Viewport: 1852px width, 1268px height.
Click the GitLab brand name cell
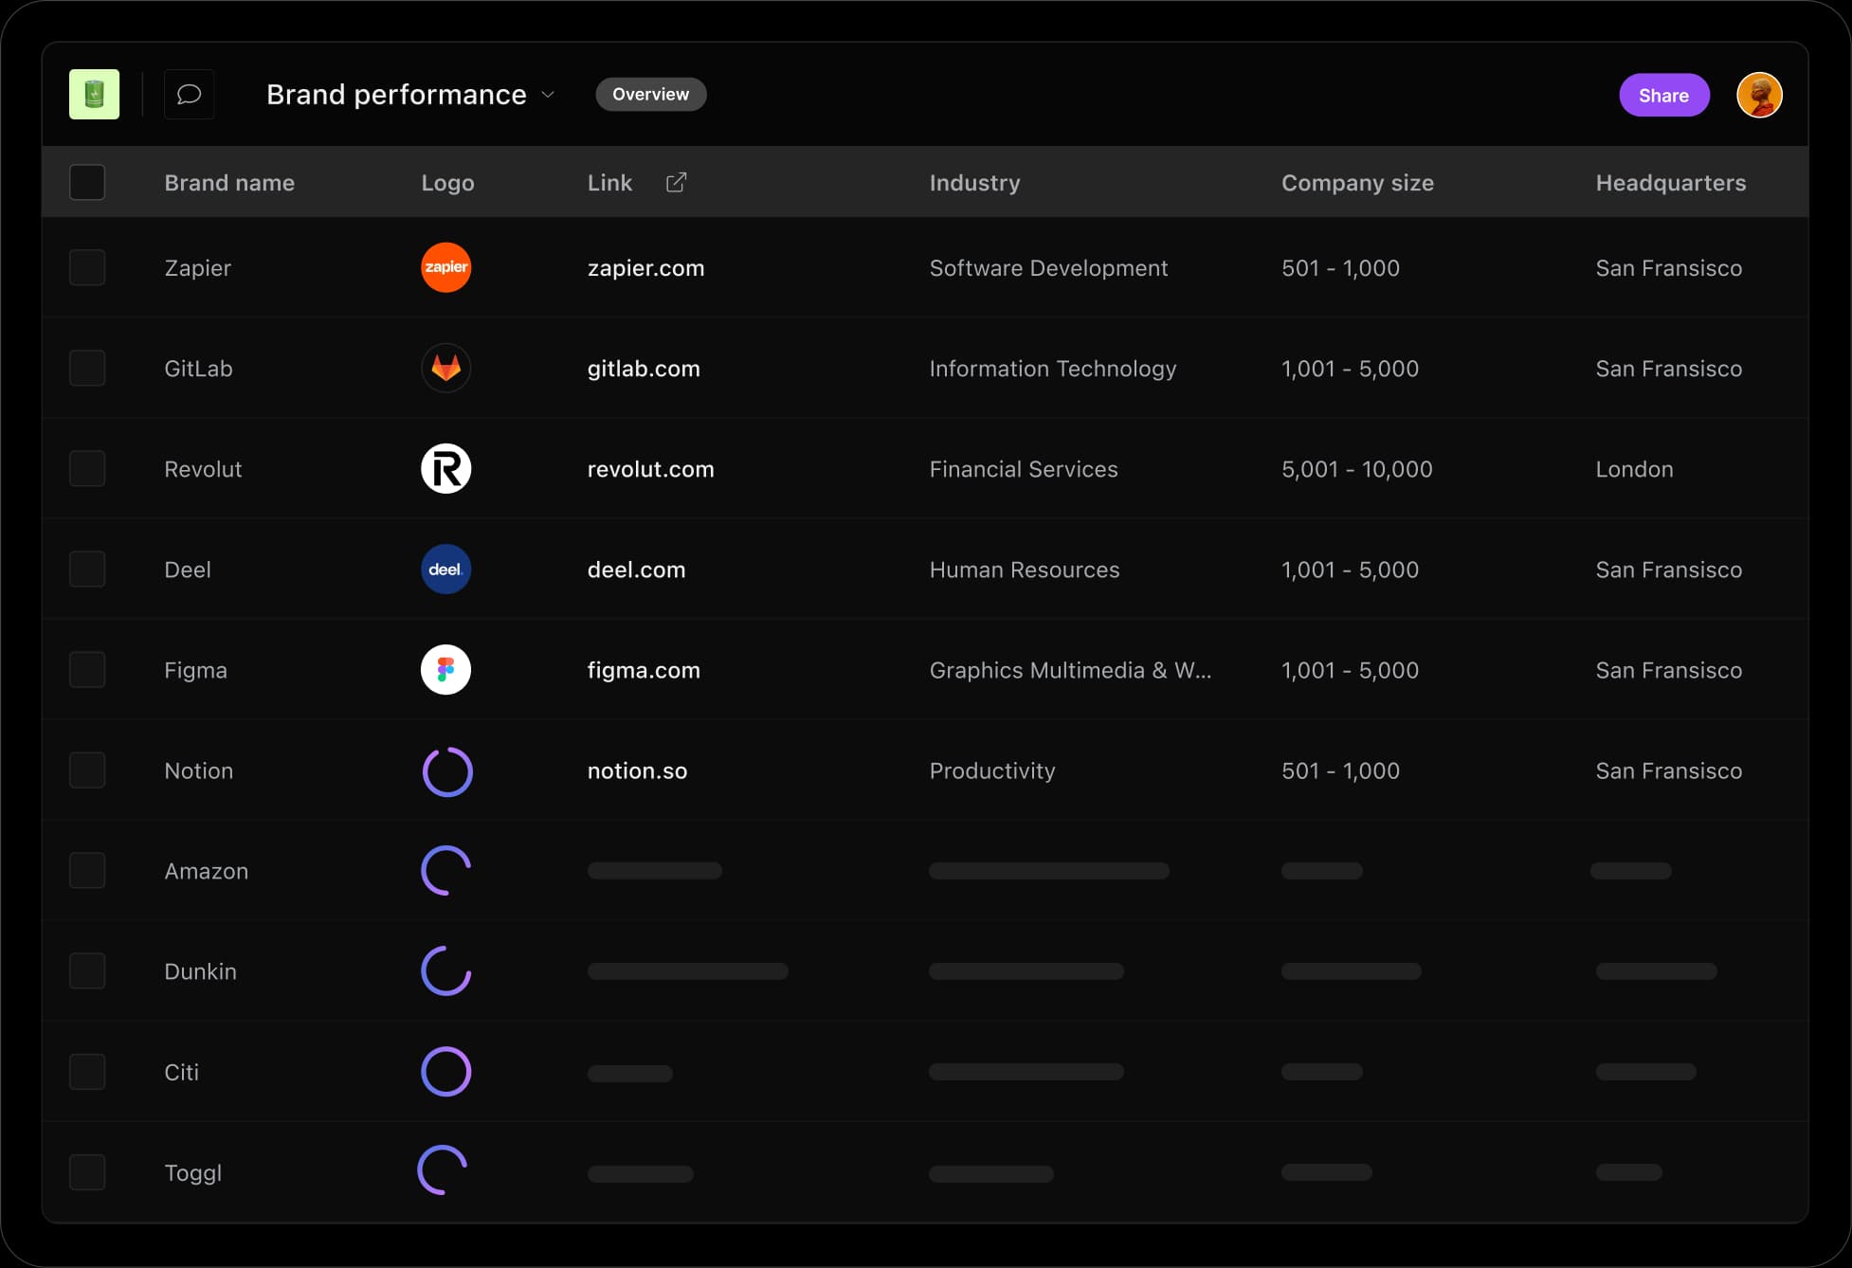pos(198,369)
